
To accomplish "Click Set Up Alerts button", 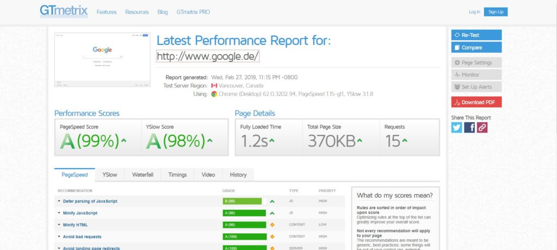I will 476,87.
